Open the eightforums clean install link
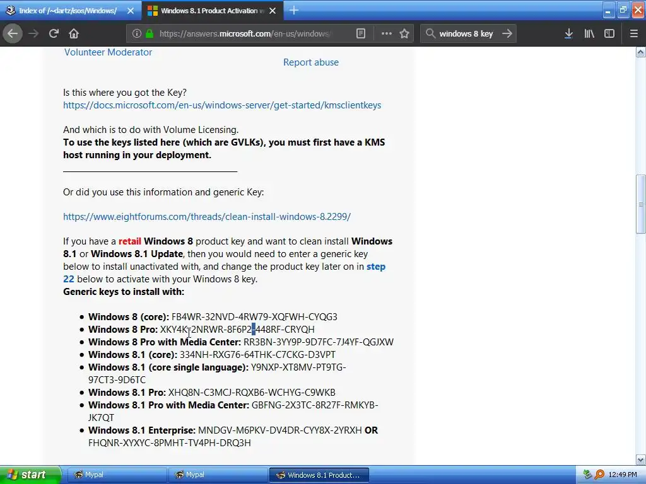Viewport: 646px width, 484px height. click(207, 217)
